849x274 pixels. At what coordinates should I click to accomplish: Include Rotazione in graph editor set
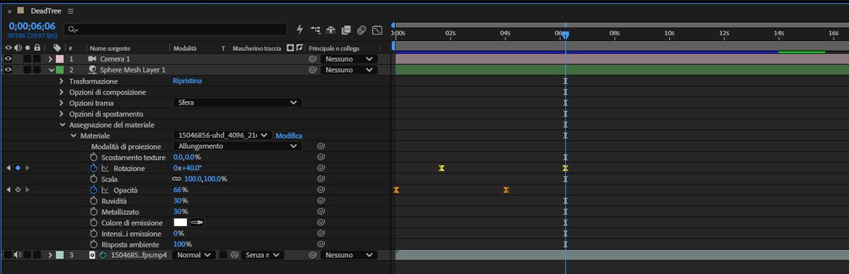coord(105,168)
